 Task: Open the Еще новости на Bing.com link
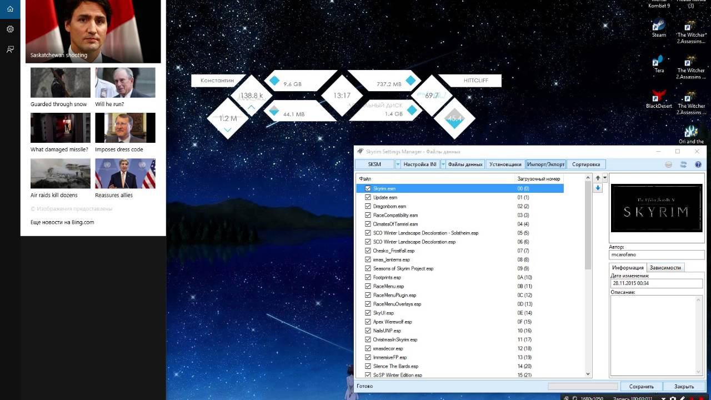point(62,222)
